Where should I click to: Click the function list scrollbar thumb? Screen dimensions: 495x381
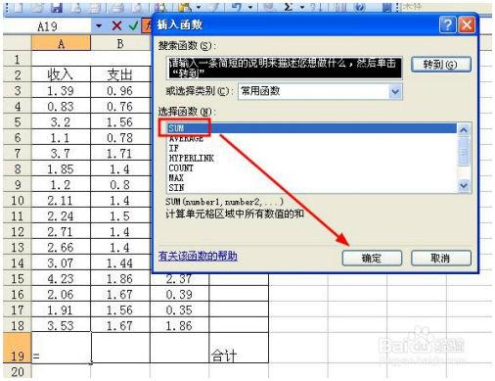[x=464, y=152]
